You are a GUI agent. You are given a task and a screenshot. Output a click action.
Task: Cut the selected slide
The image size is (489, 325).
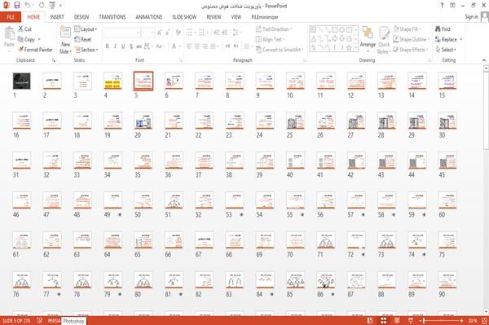pyautogui.click(x=24, y=29)
